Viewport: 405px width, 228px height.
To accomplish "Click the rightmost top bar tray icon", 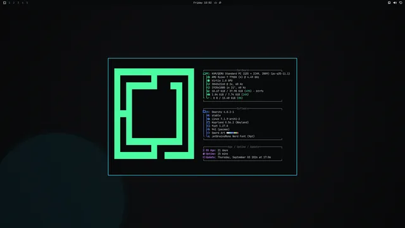I will click(401, 3).
